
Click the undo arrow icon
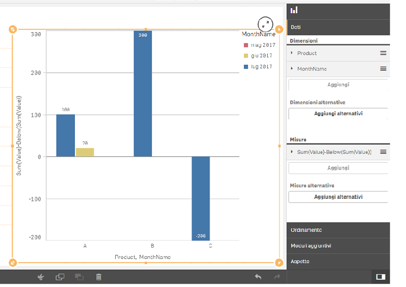pos(258,277)
